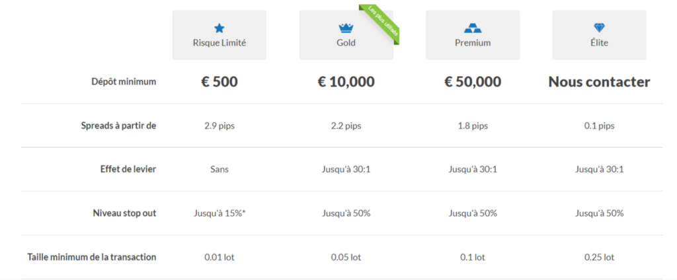Image resolution: width=677 pixels, height=280 pixels.
Task: Click the 'Niveau stop out' row label
Action: pos(125,213)
